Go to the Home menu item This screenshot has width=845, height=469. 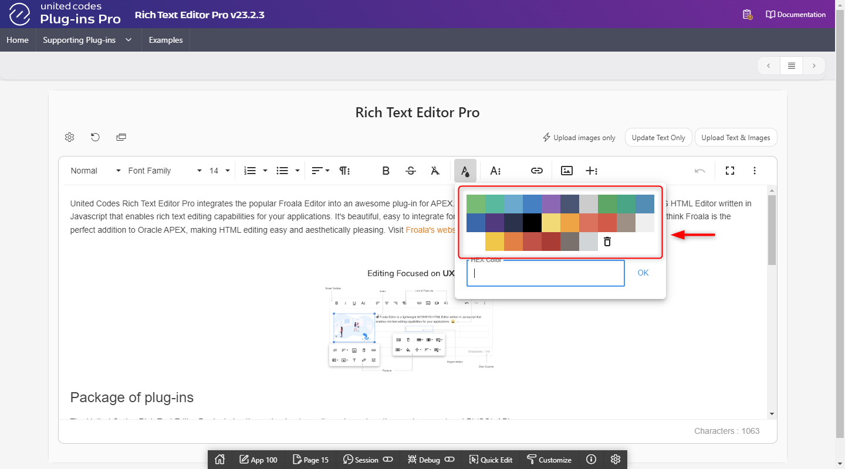pos(18,40)
